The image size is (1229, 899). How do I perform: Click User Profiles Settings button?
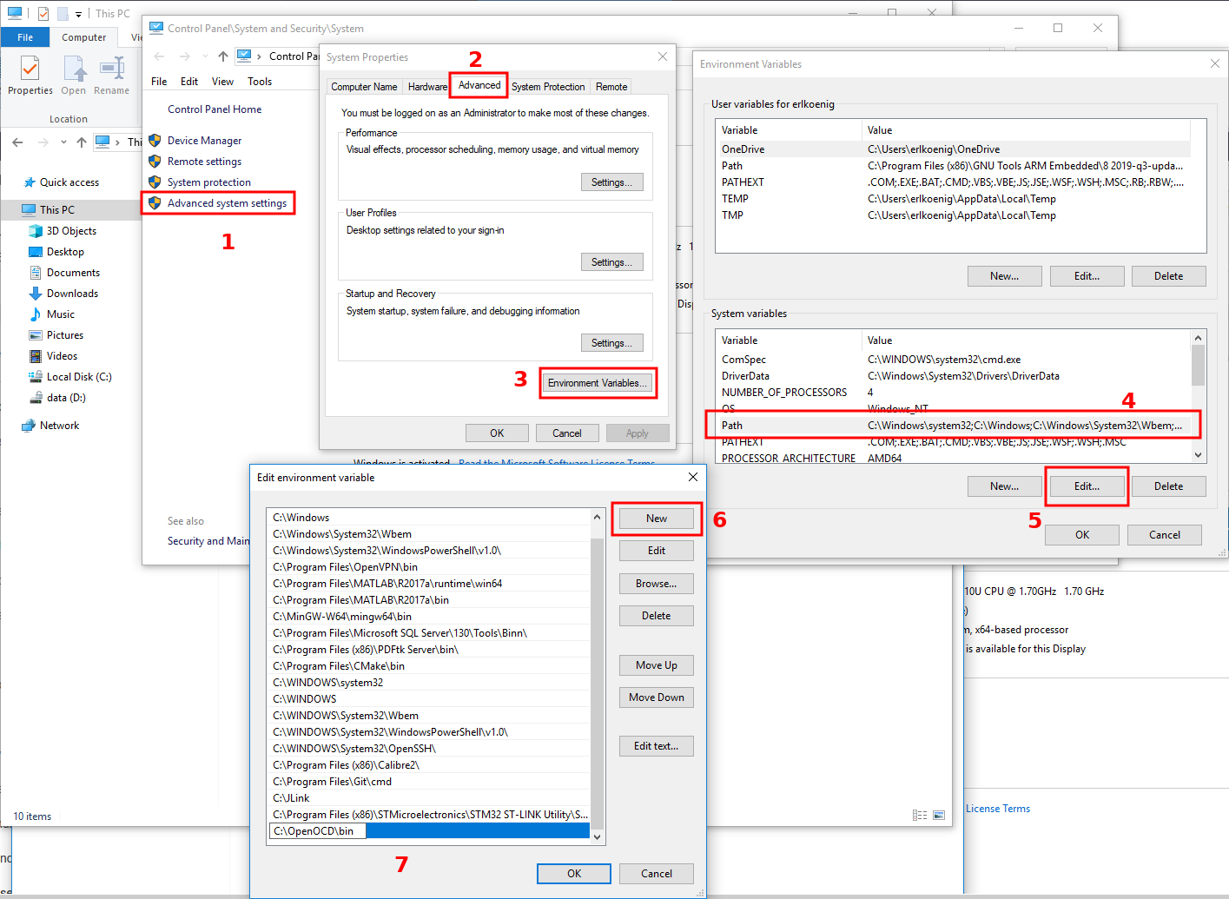click(611, 262)
